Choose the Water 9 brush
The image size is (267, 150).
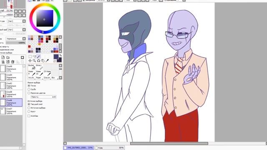(x=32, y=73)
